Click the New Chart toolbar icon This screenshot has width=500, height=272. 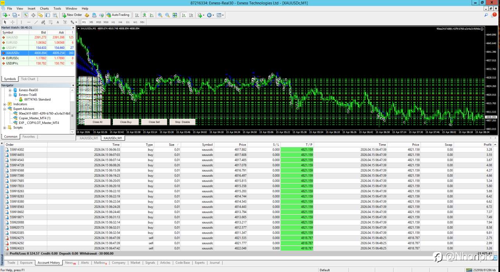pyautogui.click(x=5, y=15)
